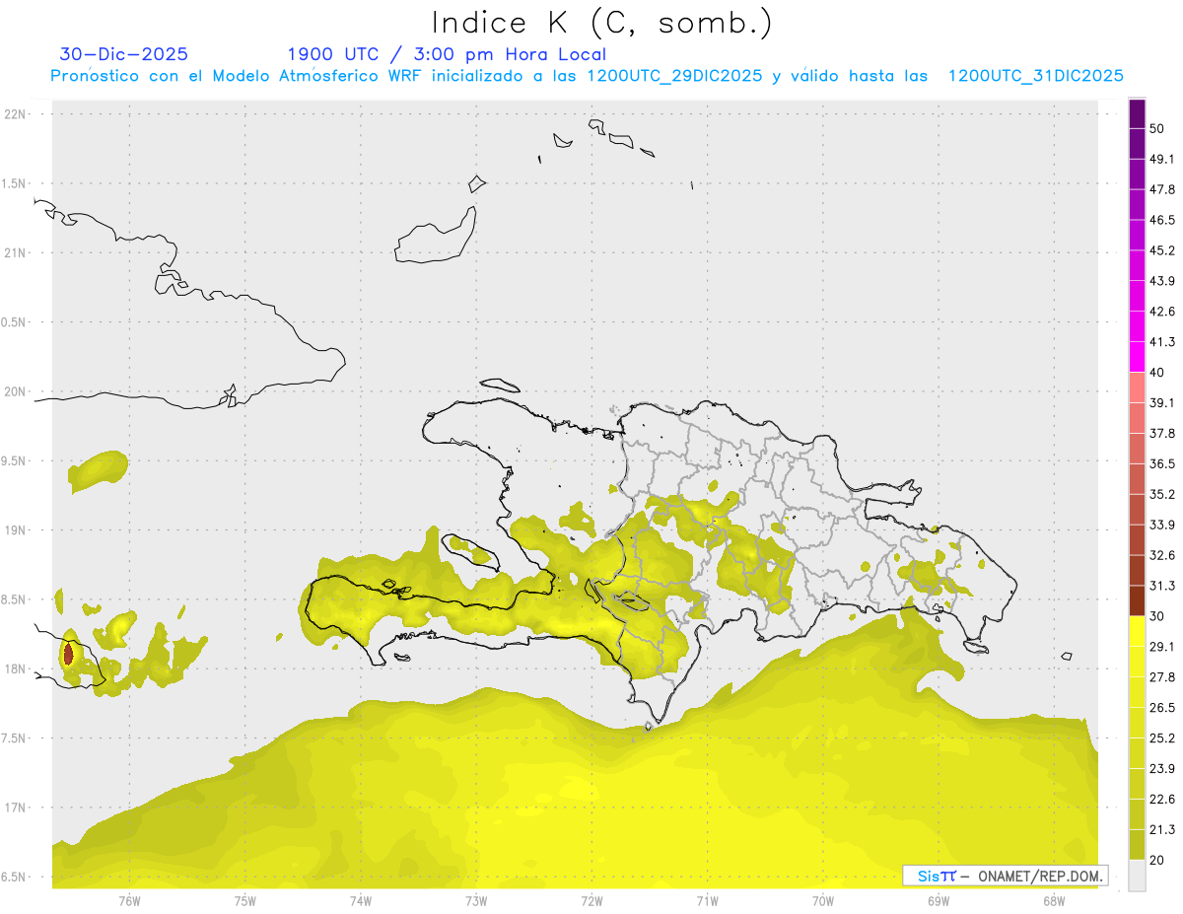The height and width of the screenshot is (914, 1183).
Task: Click the '40' value on the color scale
Action: point(1157,373)
